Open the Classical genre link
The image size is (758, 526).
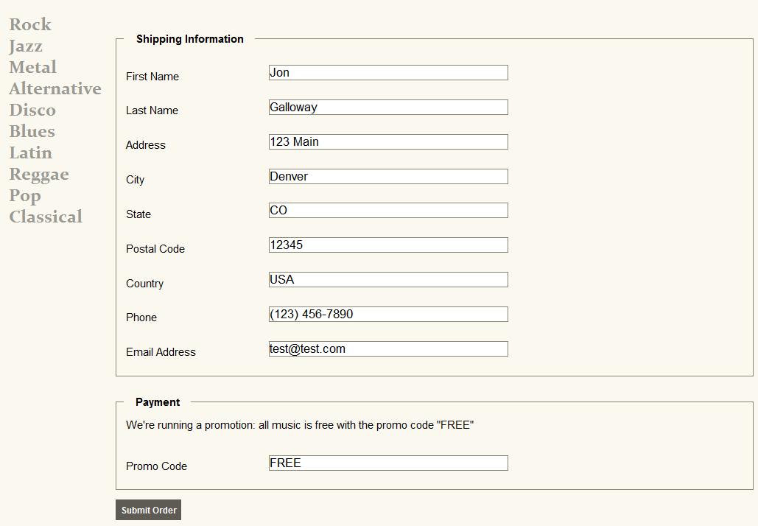(x=46, y=217)
